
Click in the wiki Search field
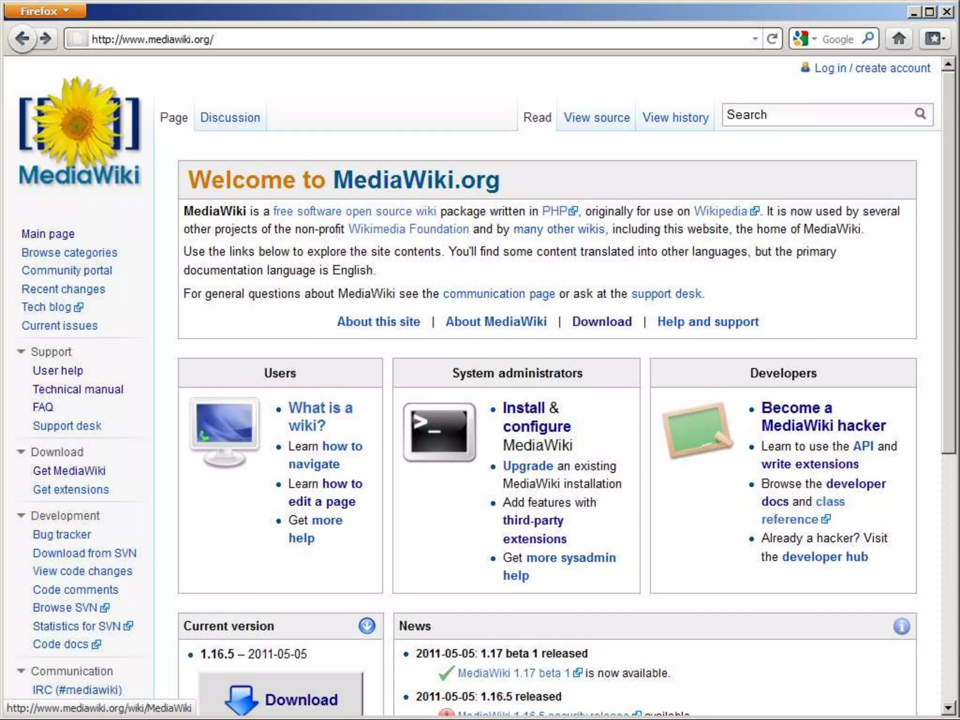click(x=818, y=114)
